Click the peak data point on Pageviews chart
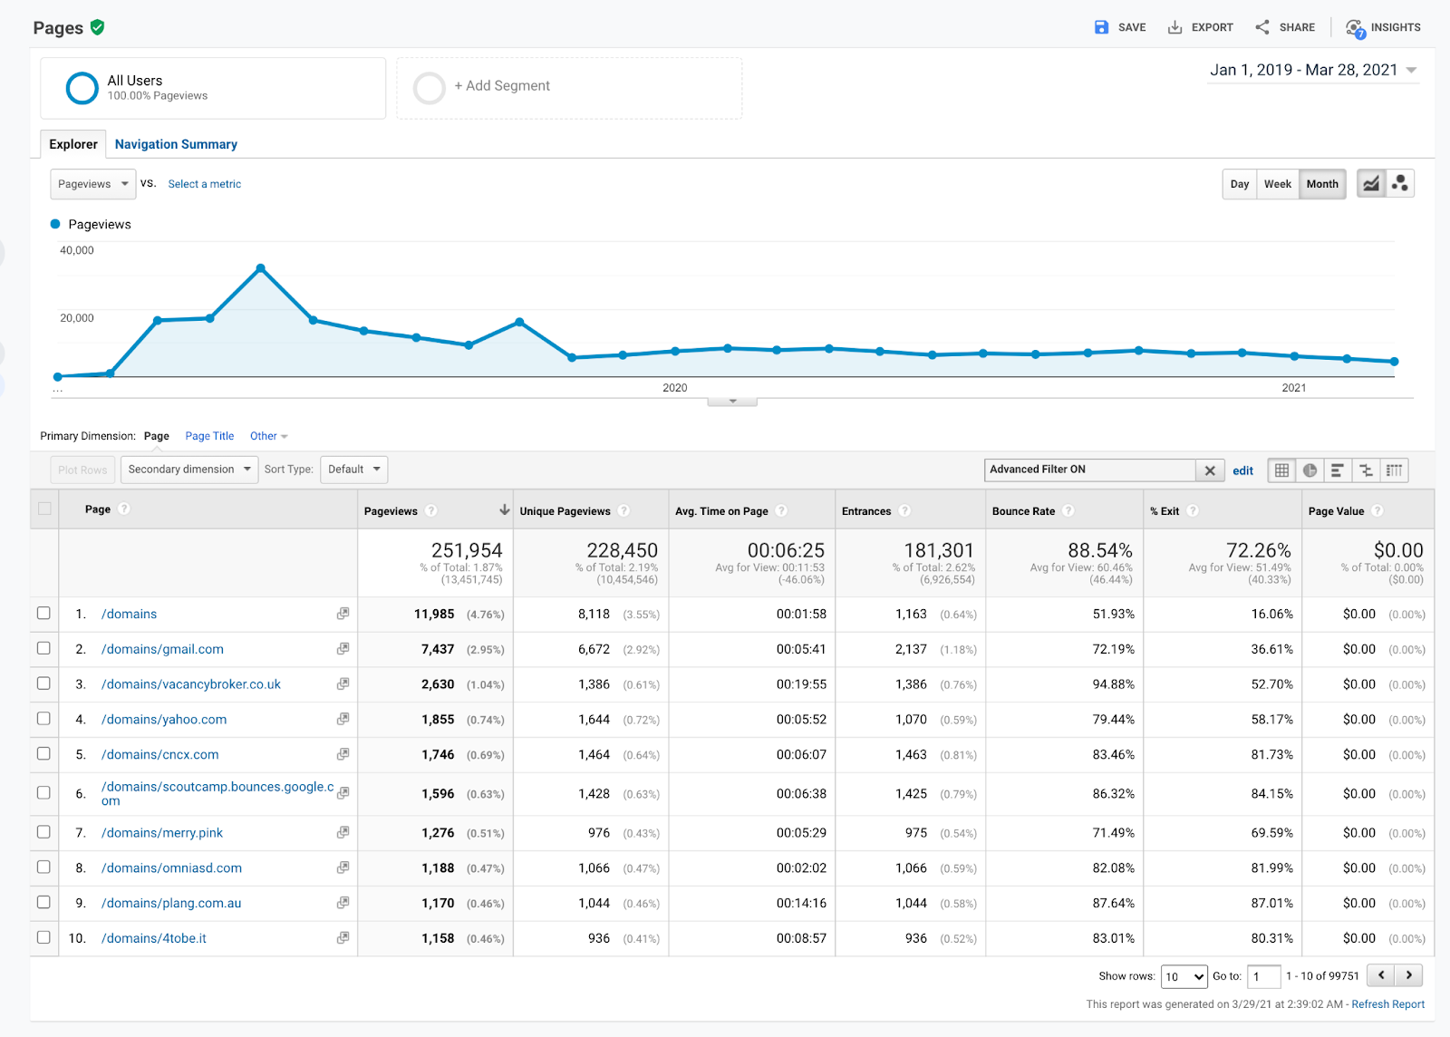The width and height of the screenshot is (1450, 1037). coord(261,268)
